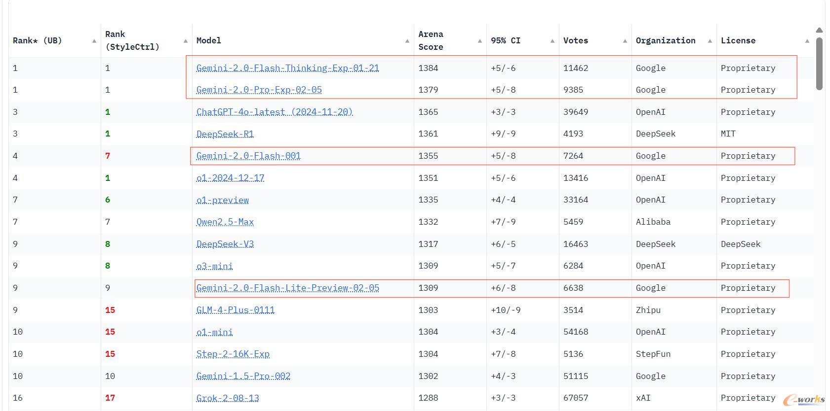Open the o1-2024-12-17 model link
This screenshot has height=411, width=830.
coord(230,178)
